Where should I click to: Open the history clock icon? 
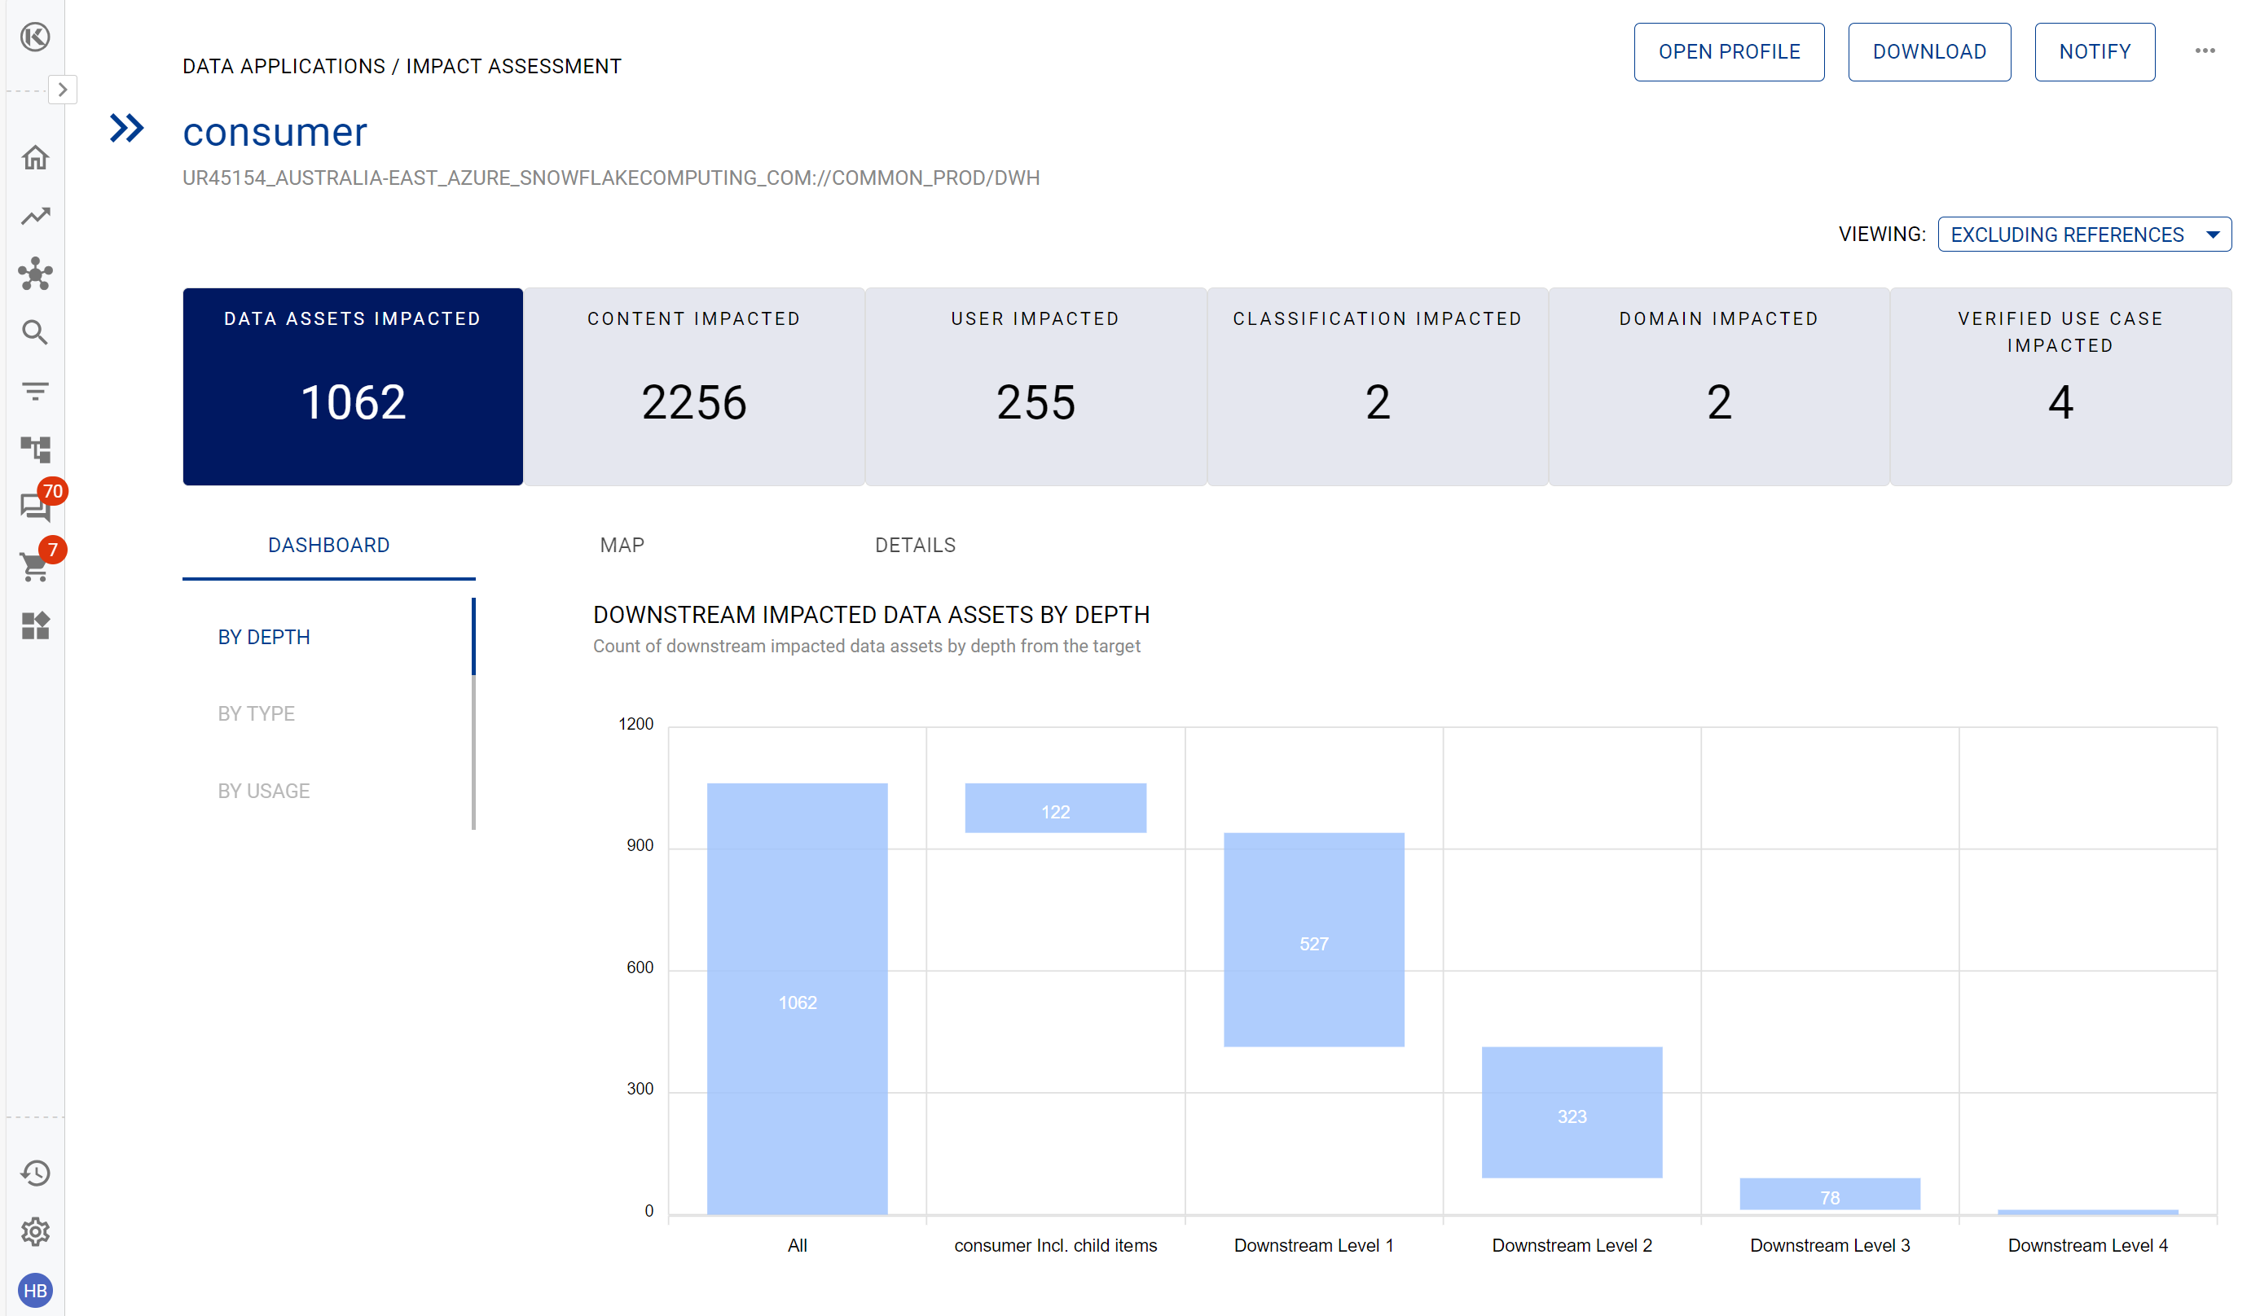pos(35,1173)
